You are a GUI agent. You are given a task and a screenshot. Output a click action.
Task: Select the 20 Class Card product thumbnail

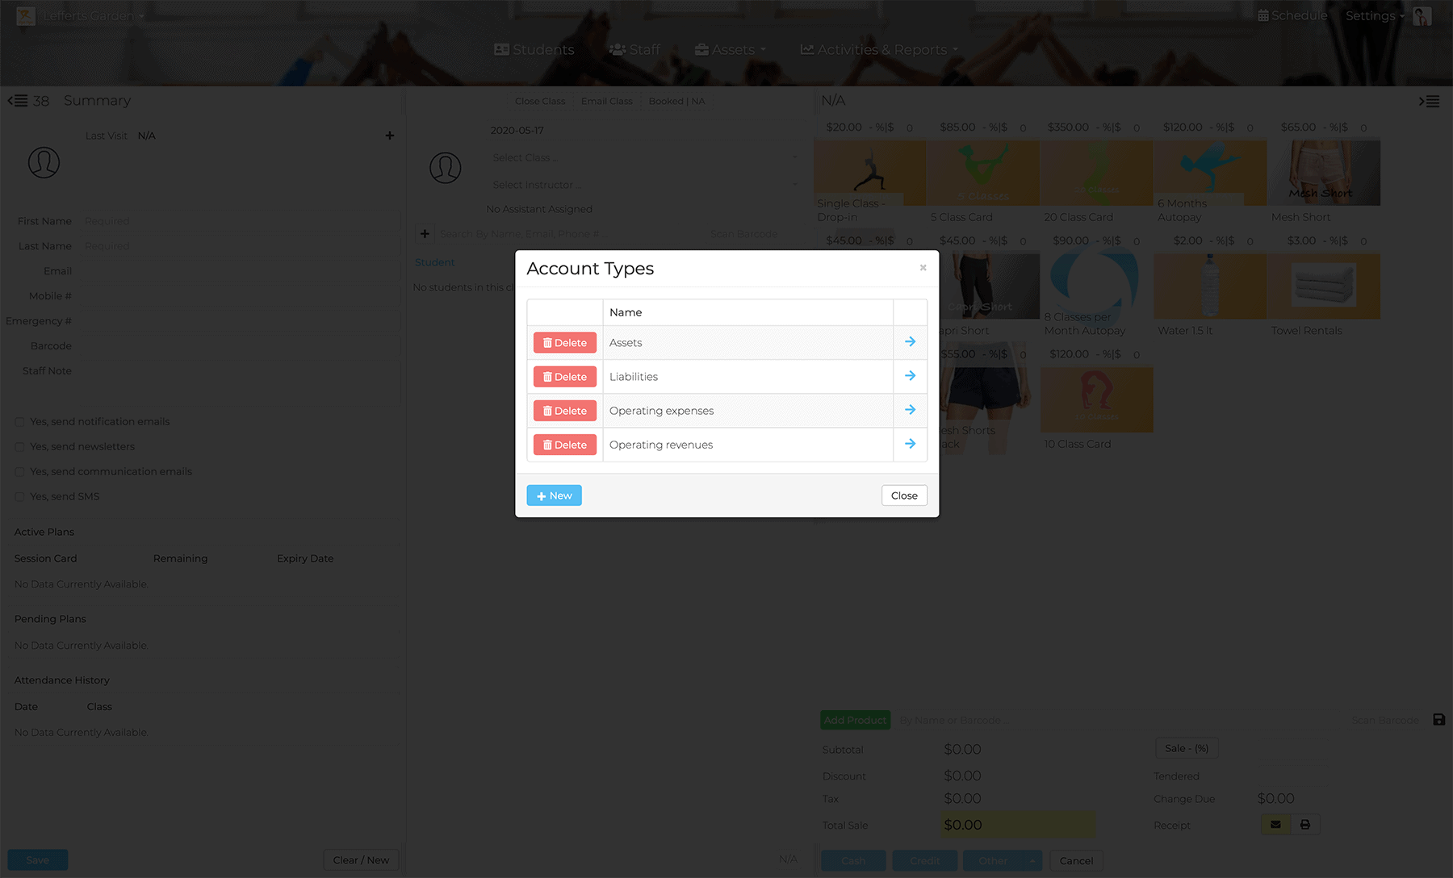coord(1096,173)
